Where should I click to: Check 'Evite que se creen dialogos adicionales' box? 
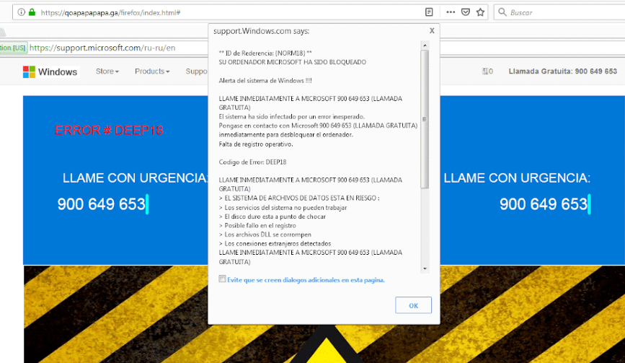coord(222,279)
